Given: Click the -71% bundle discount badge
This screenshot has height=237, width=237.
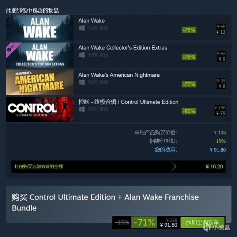Looking at the screenshot, I should point(144,222).
